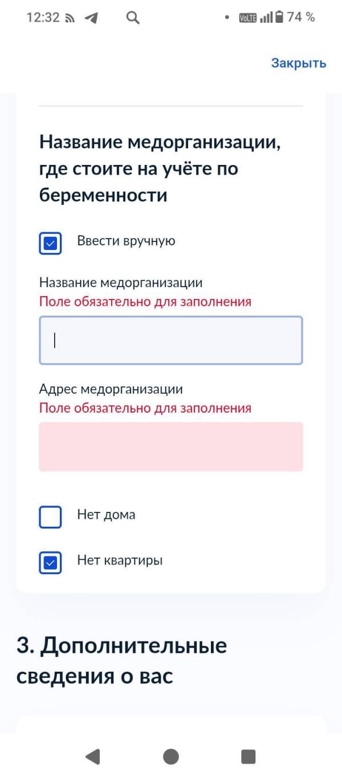Tap the "Нет квартиры" label text

(120, 560)
